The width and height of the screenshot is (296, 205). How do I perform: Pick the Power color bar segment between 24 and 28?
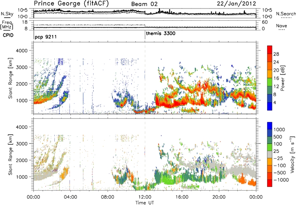[x=270, y=58]
